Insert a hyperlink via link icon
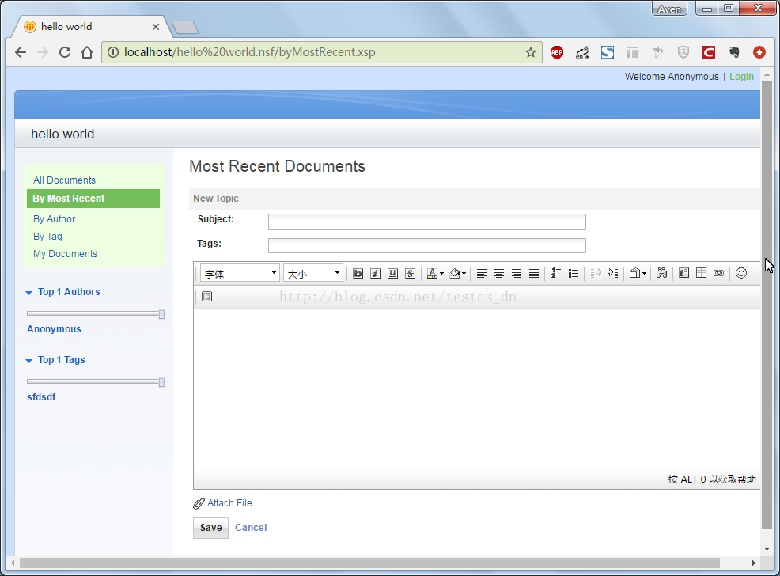This screenshot has width=780, height=576. click(x=719, y=273)
